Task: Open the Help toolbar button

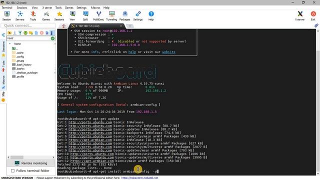Action: [x=151, y=16]
